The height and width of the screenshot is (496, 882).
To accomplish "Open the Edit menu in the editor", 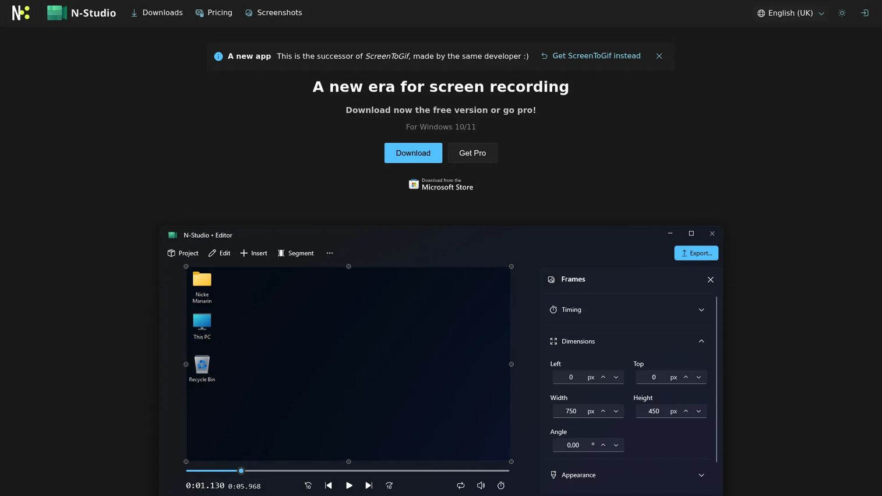I will tap(219, 253).
